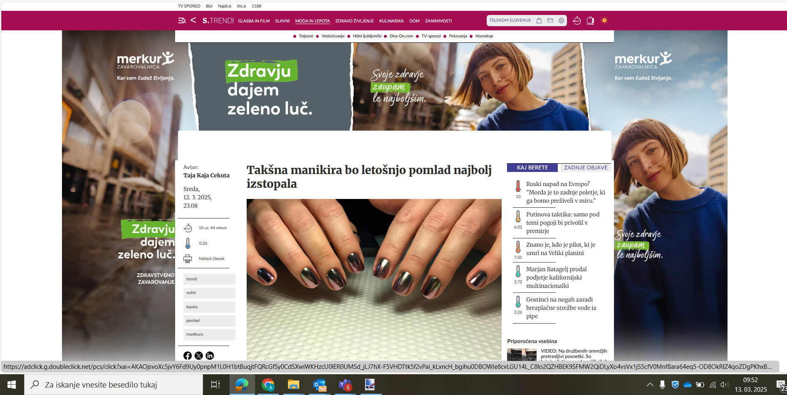The height and width of the screenshot is (395, 787).
Task: Open the KULINARIKA menu section
Action: point(391,21)
